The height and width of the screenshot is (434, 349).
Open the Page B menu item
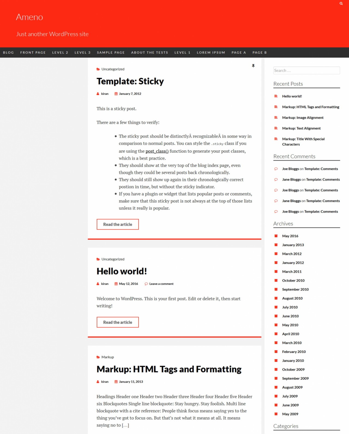coord(260,52)
